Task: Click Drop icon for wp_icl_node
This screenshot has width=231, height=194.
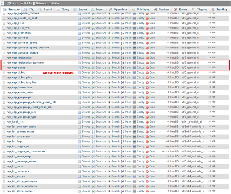Action: (x=147, y=166)
